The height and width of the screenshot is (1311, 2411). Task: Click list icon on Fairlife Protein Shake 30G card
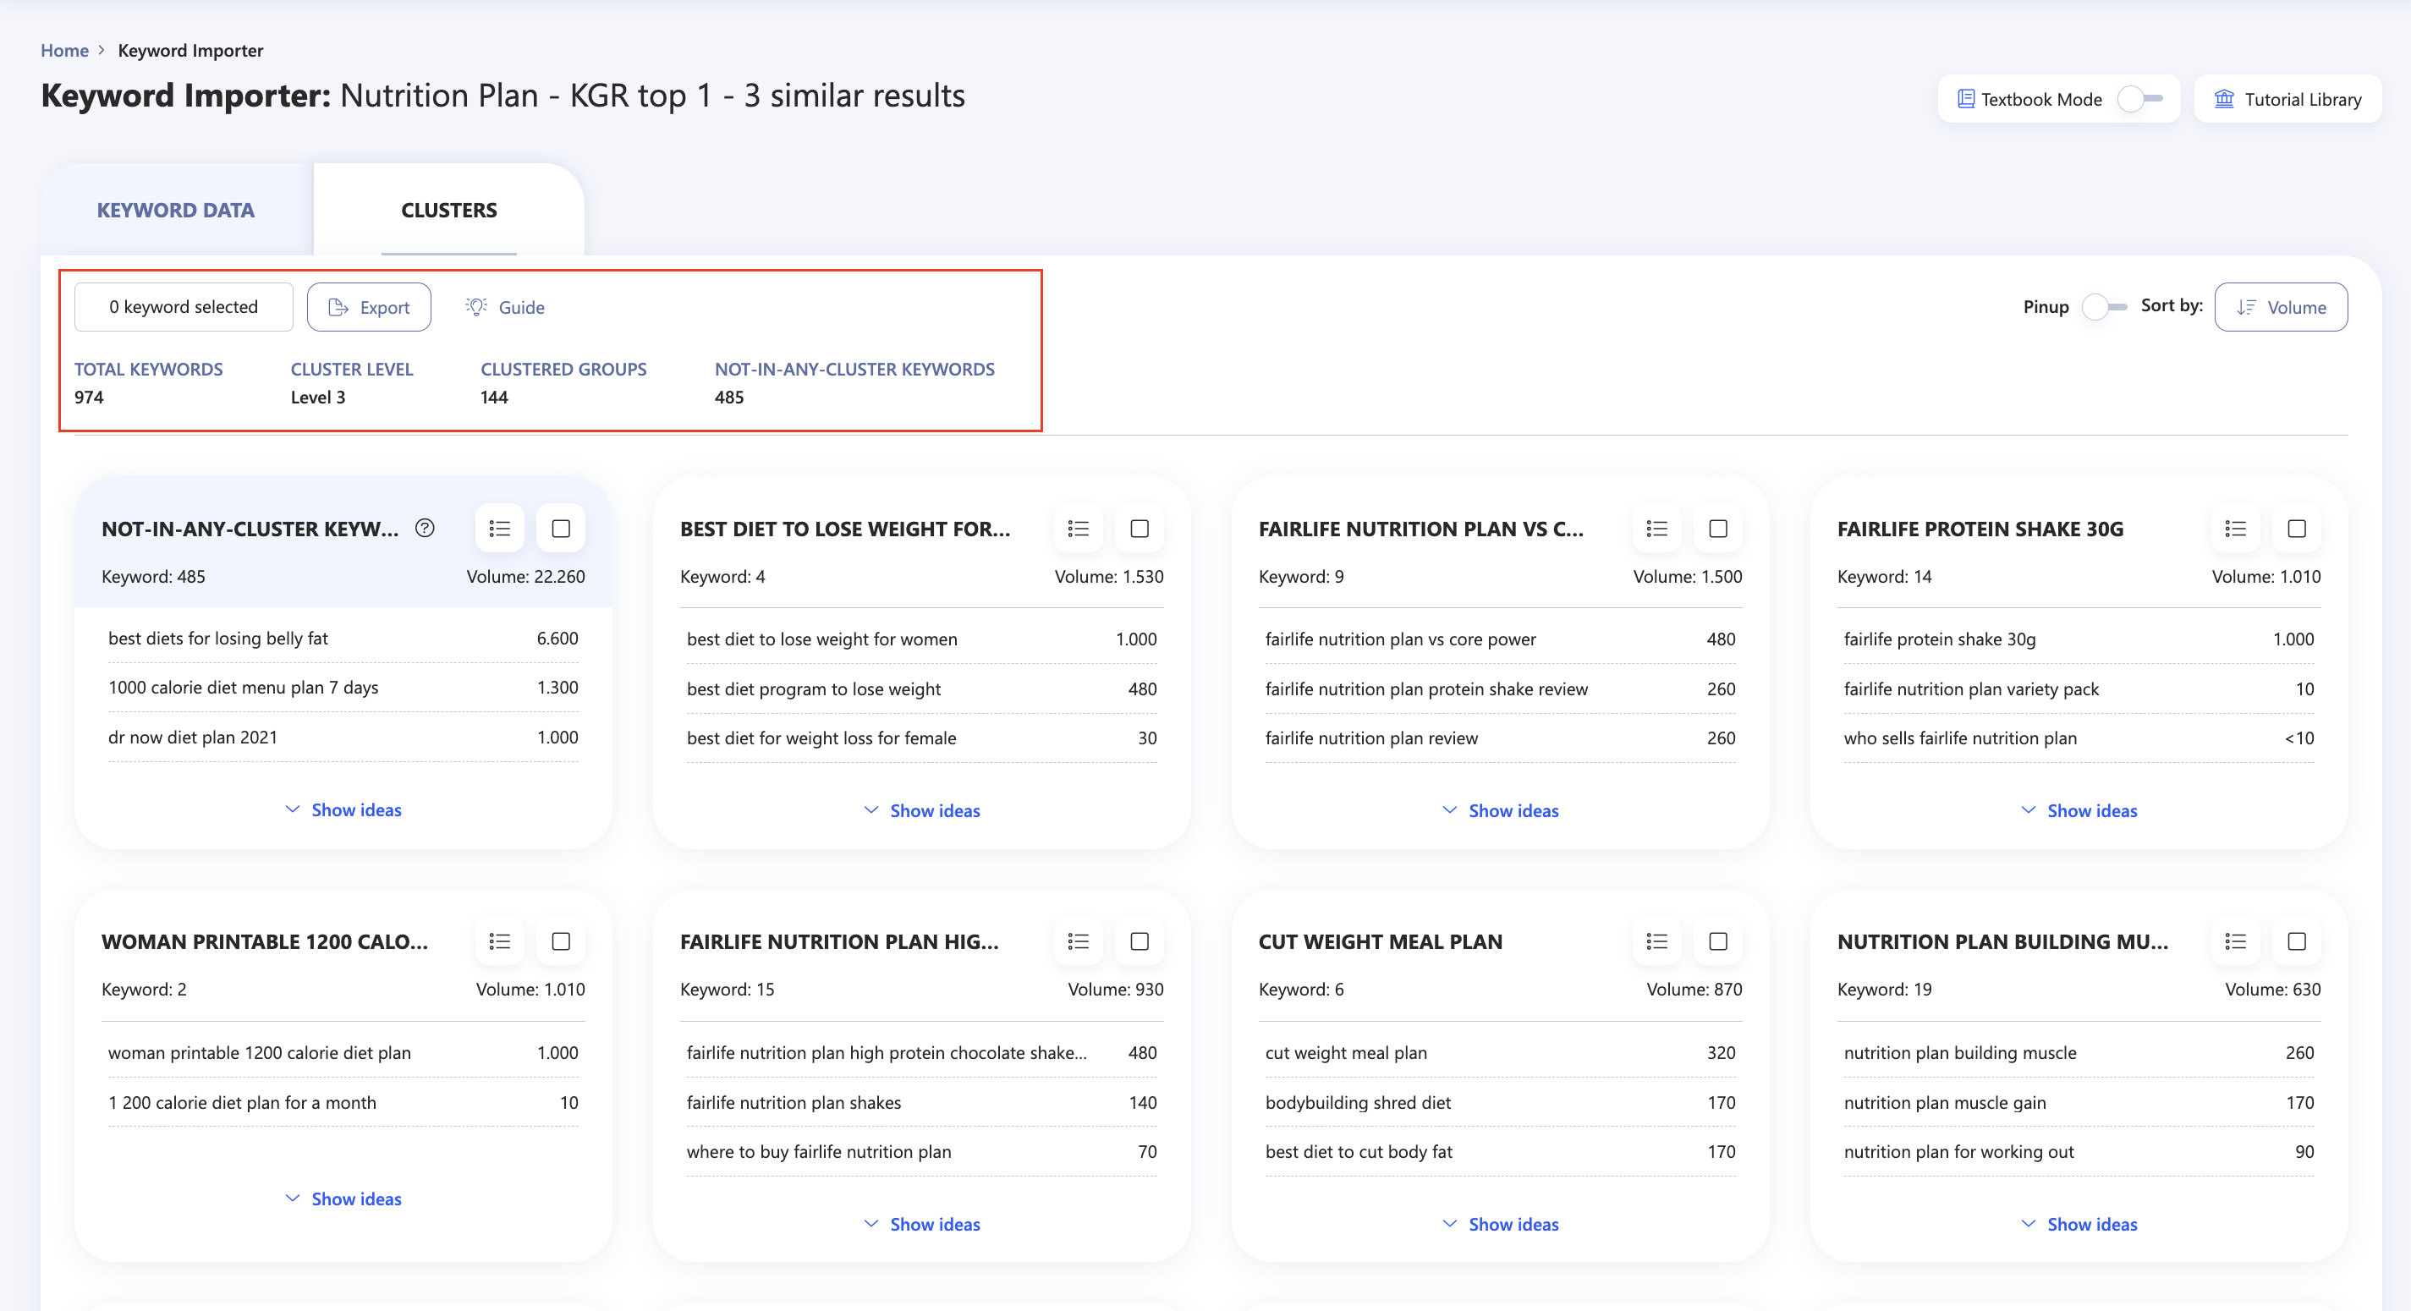pos(2235,529)
